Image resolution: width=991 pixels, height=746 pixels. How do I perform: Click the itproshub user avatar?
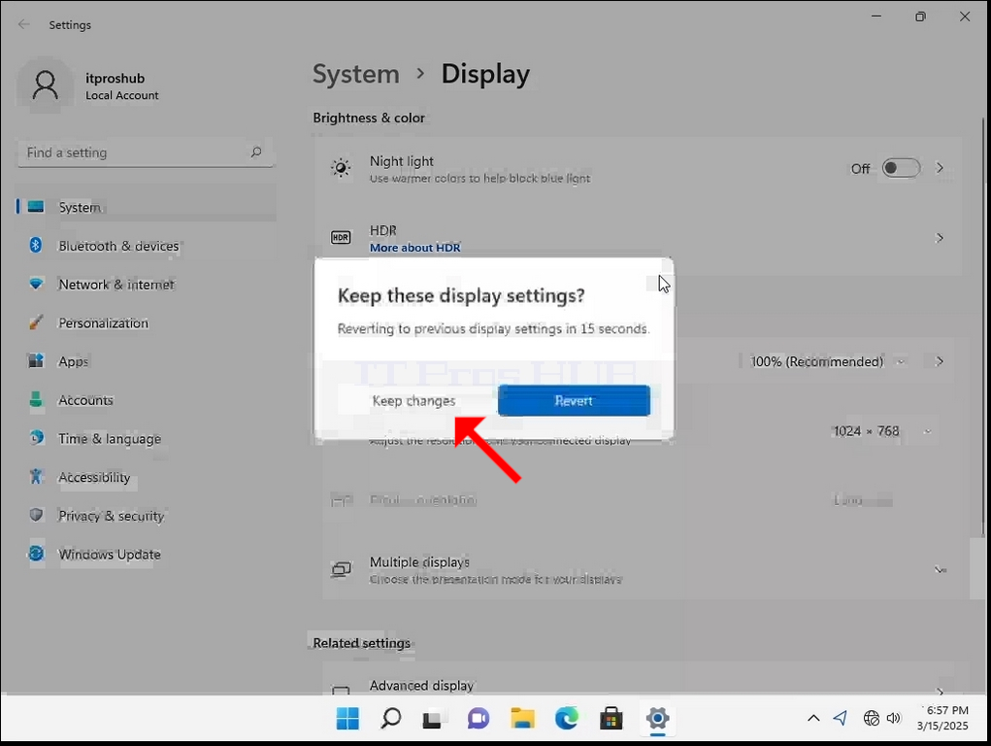pyautogui.click(x=45, y=85)
